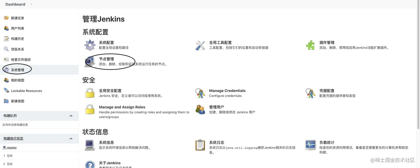Click the 用户列表 people icon

point(6,28)
